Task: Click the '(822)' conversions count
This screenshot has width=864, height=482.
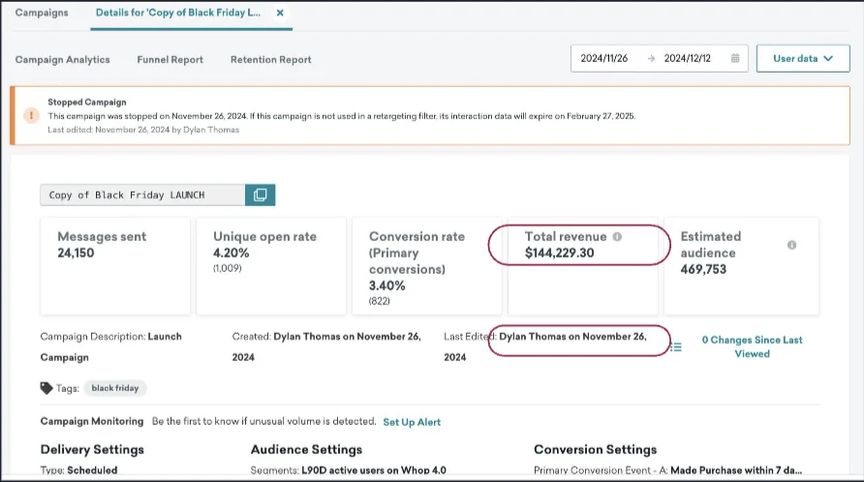Action: click(379, 301)
